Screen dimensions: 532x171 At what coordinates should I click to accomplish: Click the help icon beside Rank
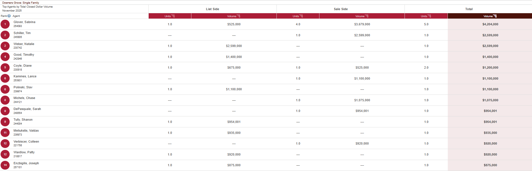9,16
